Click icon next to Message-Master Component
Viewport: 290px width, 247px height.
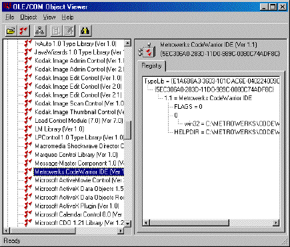tap(28, 163)
